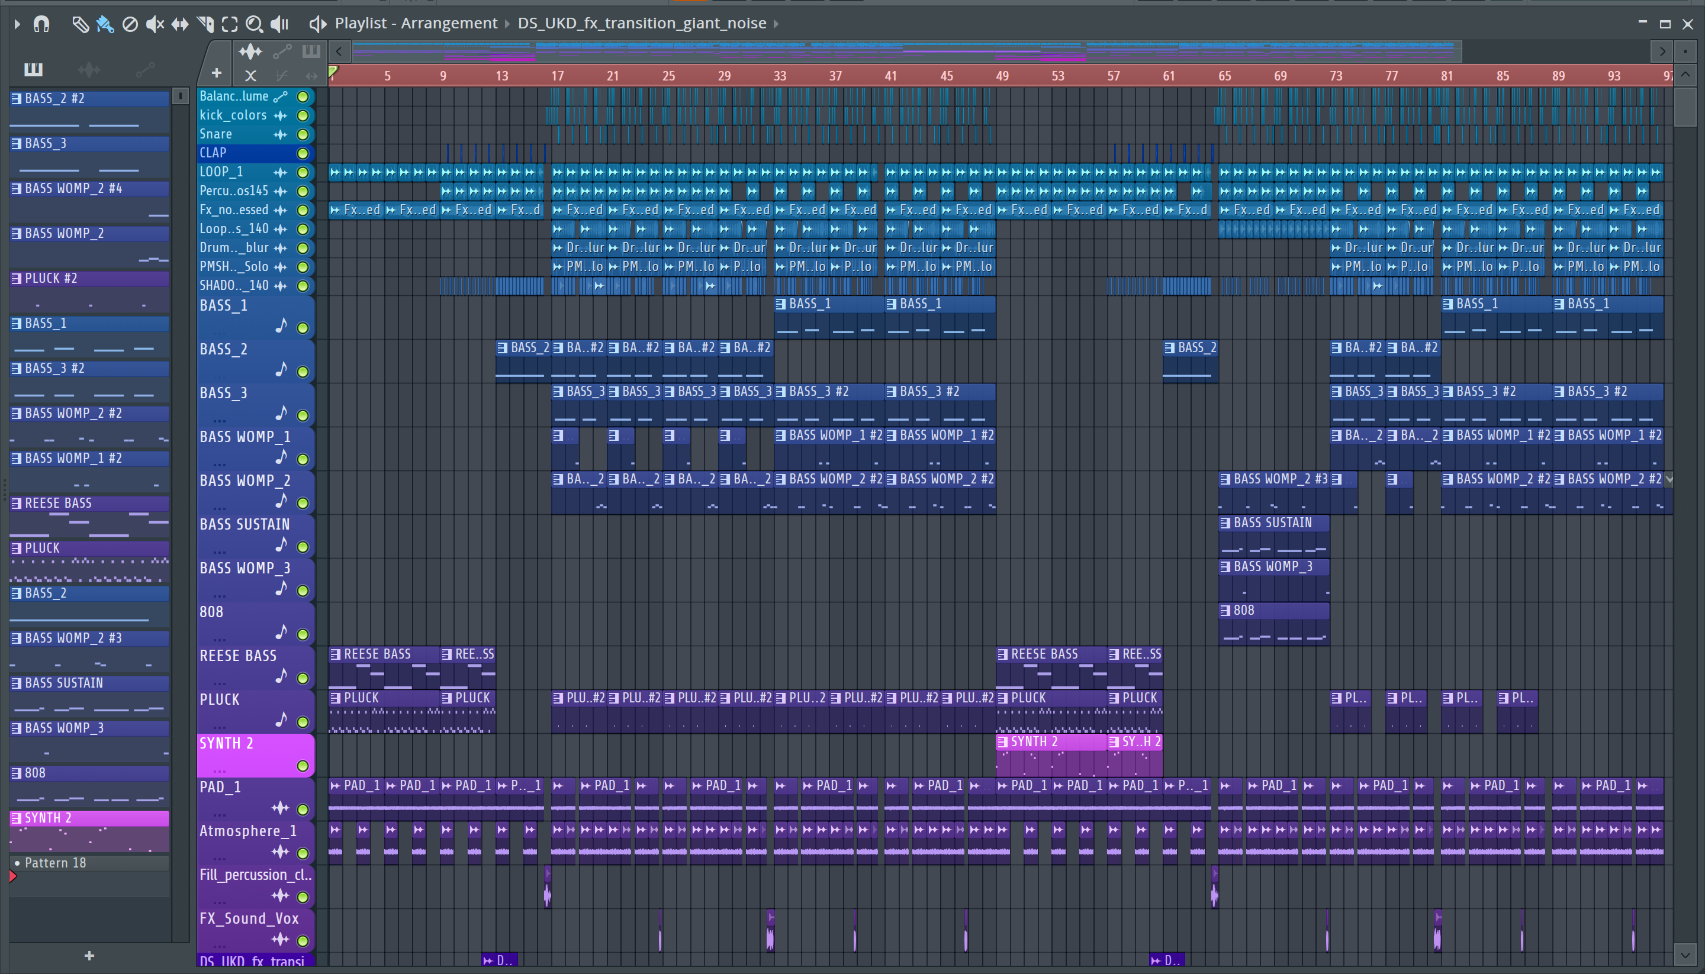Show pattern clips in the picker
The width and height of the screenshot is (1705, 974).
click(34, 69)
